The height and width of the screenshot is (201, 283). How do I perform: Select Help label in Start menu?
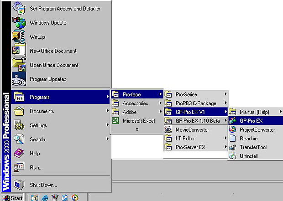[35, 154]
